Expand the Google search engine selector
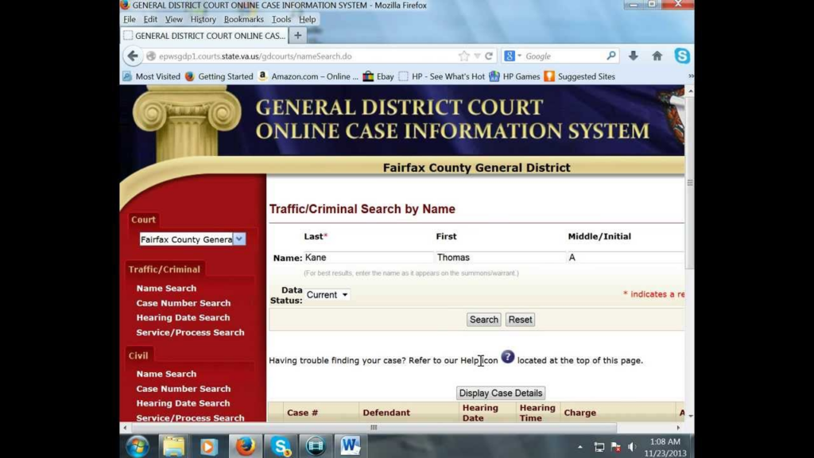The image size is (814, 458). (514, 56)
